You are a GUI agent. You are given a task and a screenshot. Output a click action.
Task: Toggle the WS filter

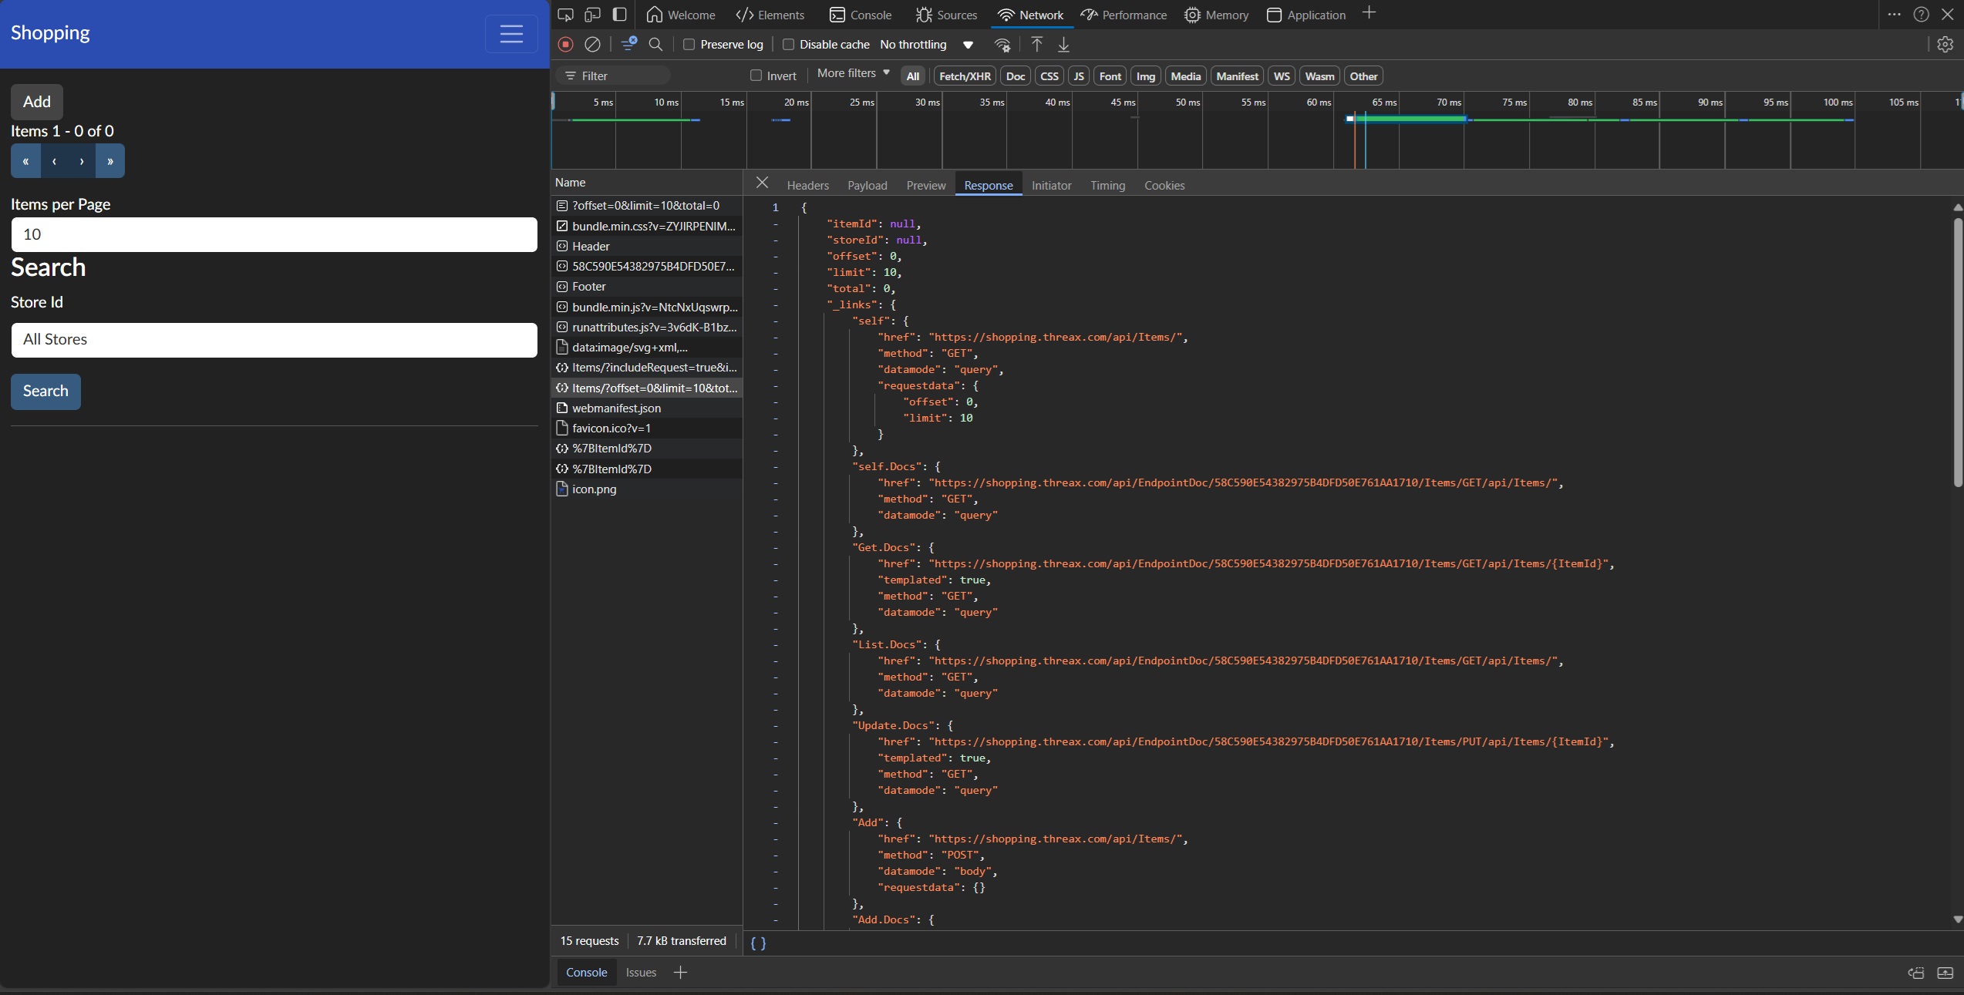(x=1282, y=76)
